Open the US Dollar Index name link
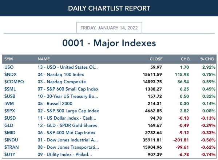This screenshot has width=218, height=160. pyautogui.click(x=67, y=118)
